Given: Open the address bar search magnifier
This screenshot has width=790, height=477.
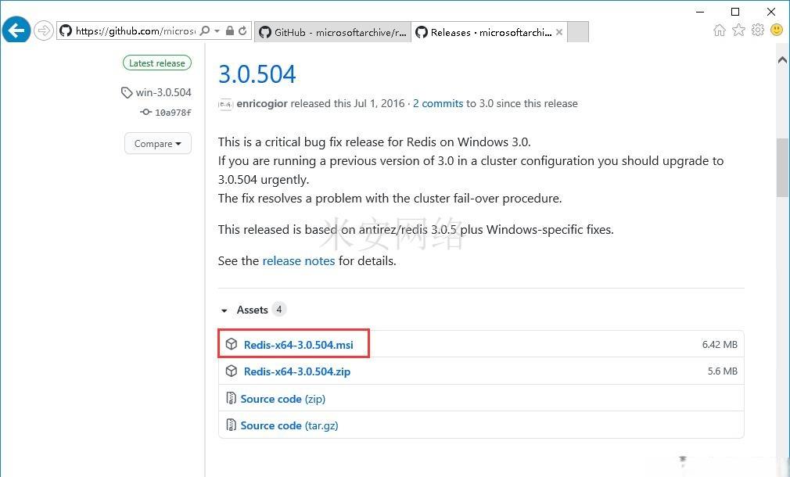Looking at the screenshot, I should click(x=205, y=31).
